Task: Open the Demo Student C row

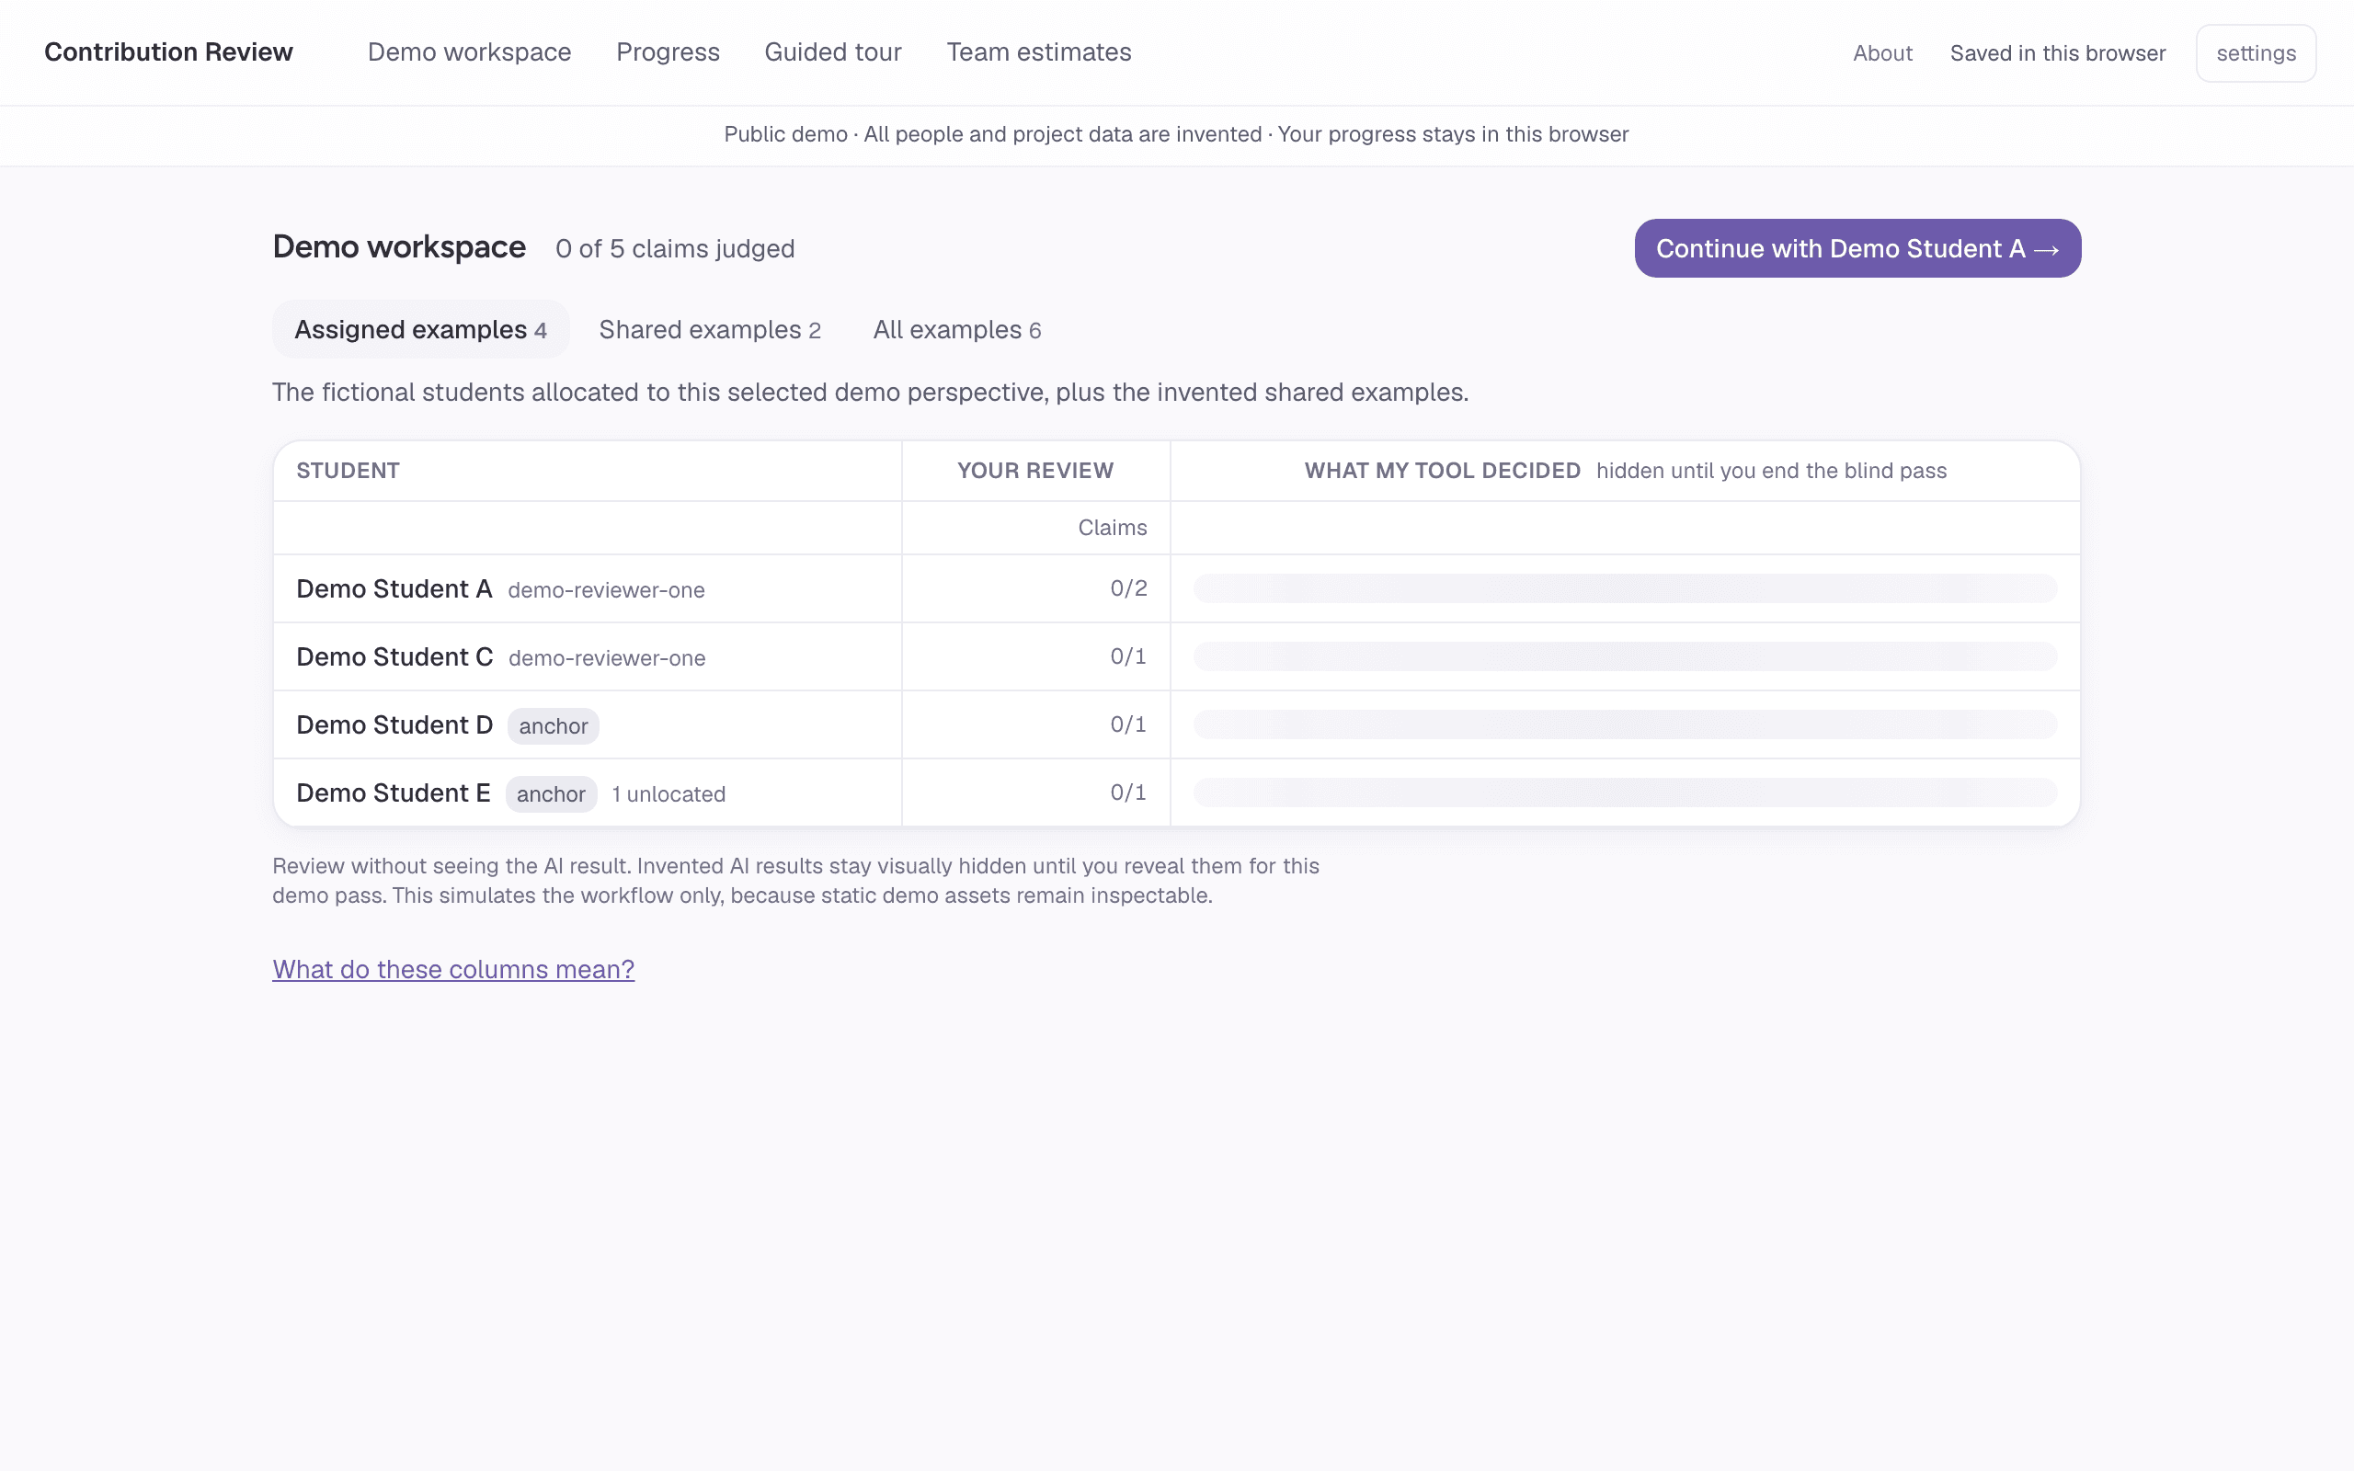Action: coord(1176,656)
